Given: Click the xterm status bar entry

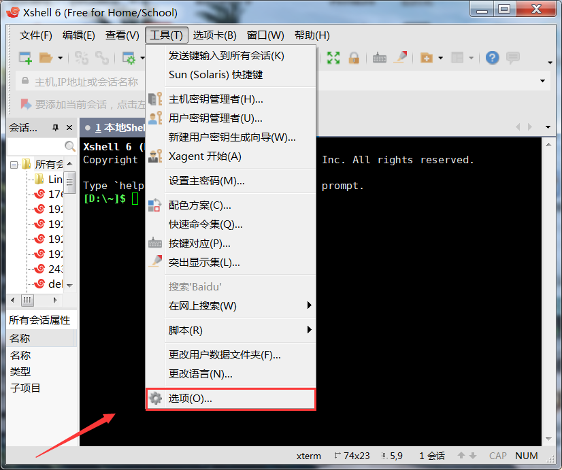Looking at the screenshot, I should 309,456.
